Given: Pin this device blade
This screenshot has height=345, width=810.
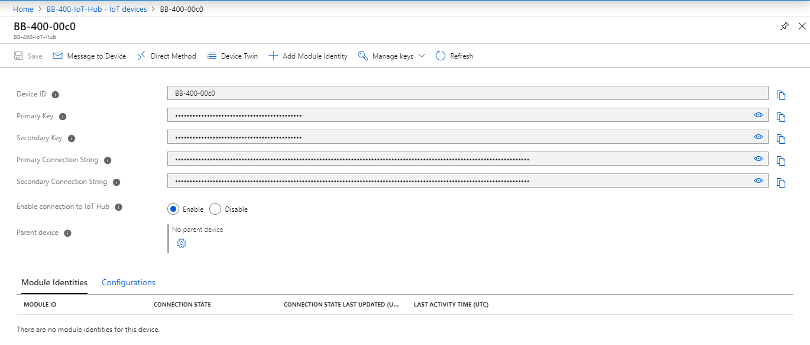Looking at the screenshot, I should 785,26.
